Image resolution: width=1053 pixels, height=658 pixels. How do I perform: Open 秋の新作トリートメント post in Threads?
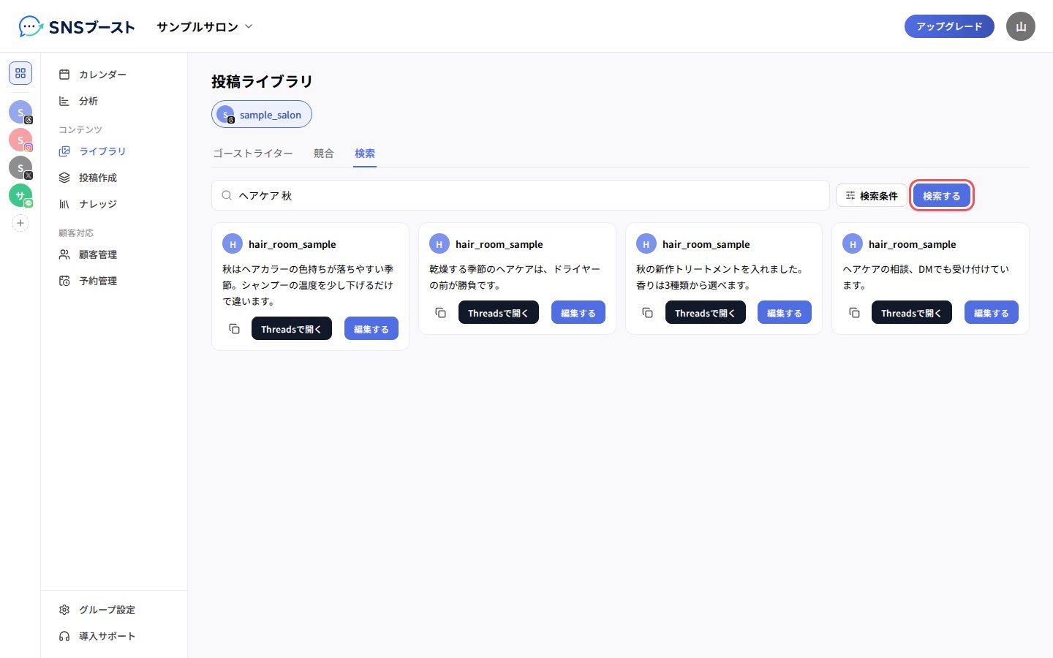coord(706,313)
